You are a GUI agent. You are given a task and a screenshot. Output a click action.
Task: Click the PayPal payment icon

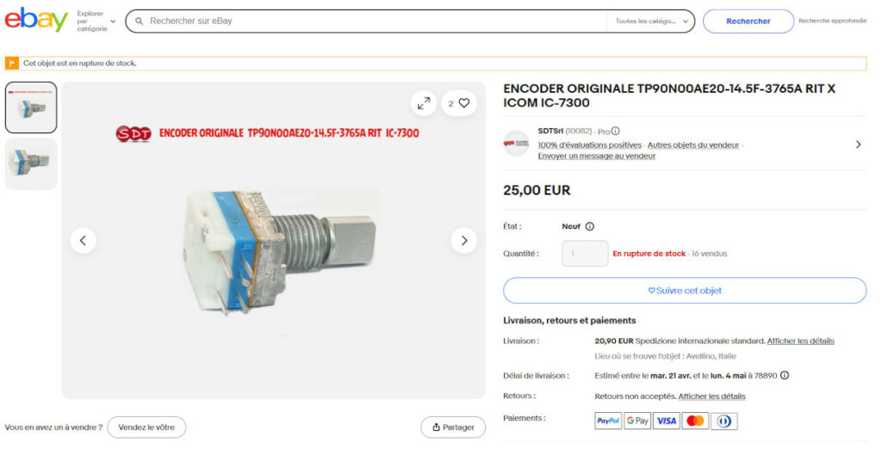coord(608,421)
